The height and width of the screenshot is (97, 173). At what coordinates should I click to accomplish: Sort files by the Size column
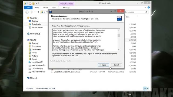point(128,17)
